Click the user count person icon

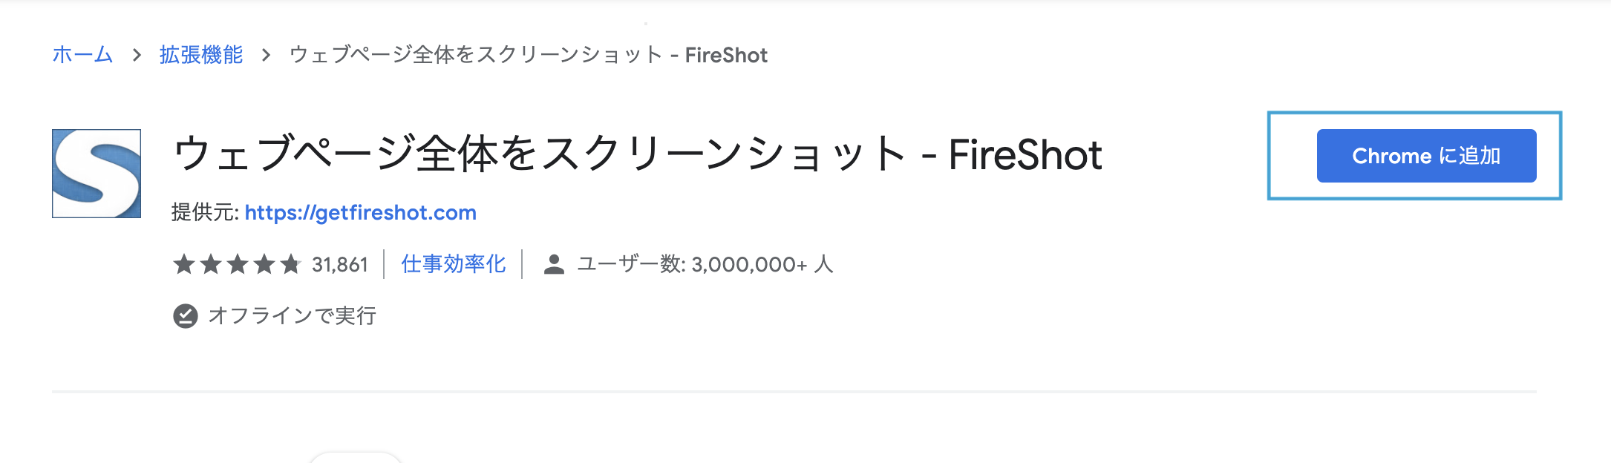pyautogui.click(x=554, y=264)
